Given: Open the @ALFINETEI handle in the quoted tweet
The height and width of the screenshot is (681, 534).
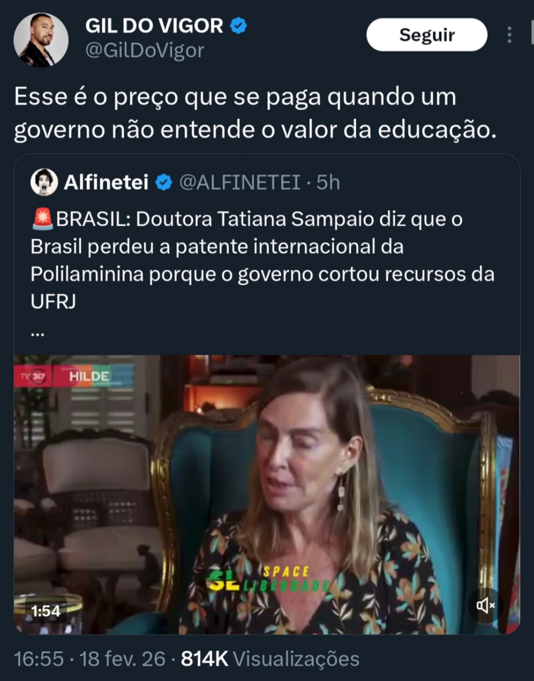Looking at the screenshot, I should pos(240,182).
